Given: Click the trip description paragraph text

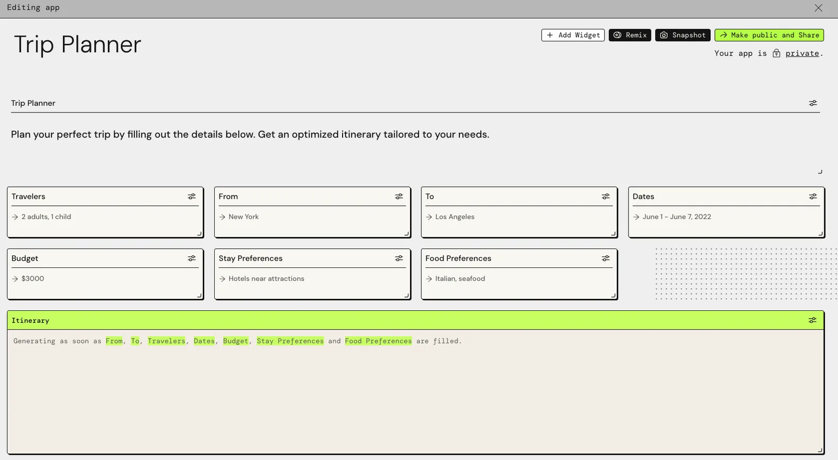Looking at the screenshot, I should [x=250, y=134].
